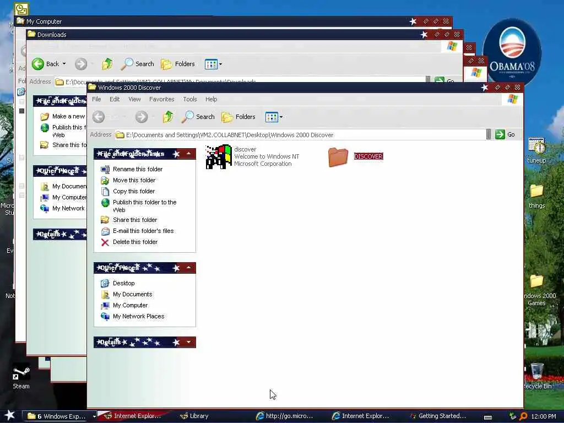Open the Tools menu in Windows 2000 Discover
Viewport: 564px width, 423px height.
coord(189,99)
